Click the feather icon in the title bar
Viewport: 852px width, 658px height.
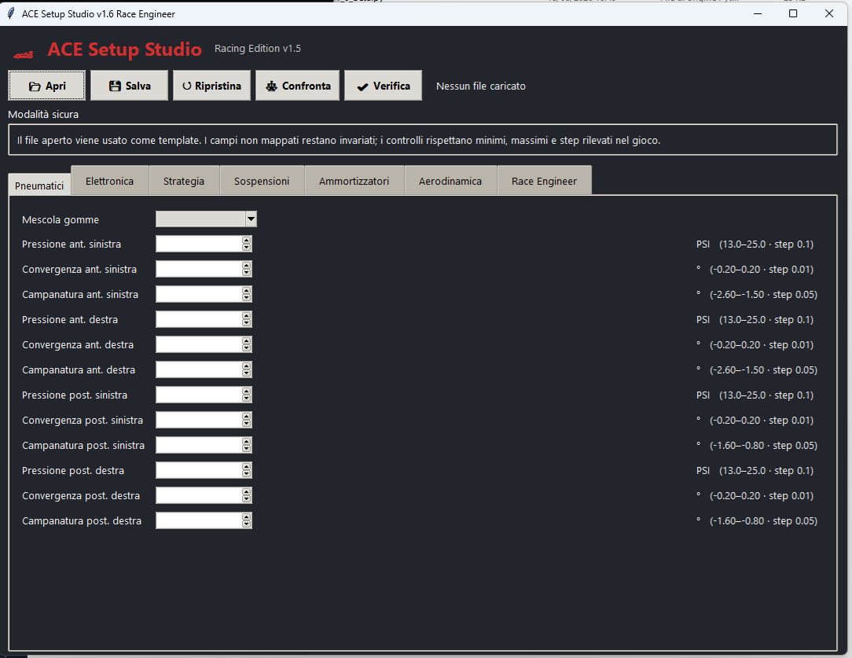coord(10,13)
